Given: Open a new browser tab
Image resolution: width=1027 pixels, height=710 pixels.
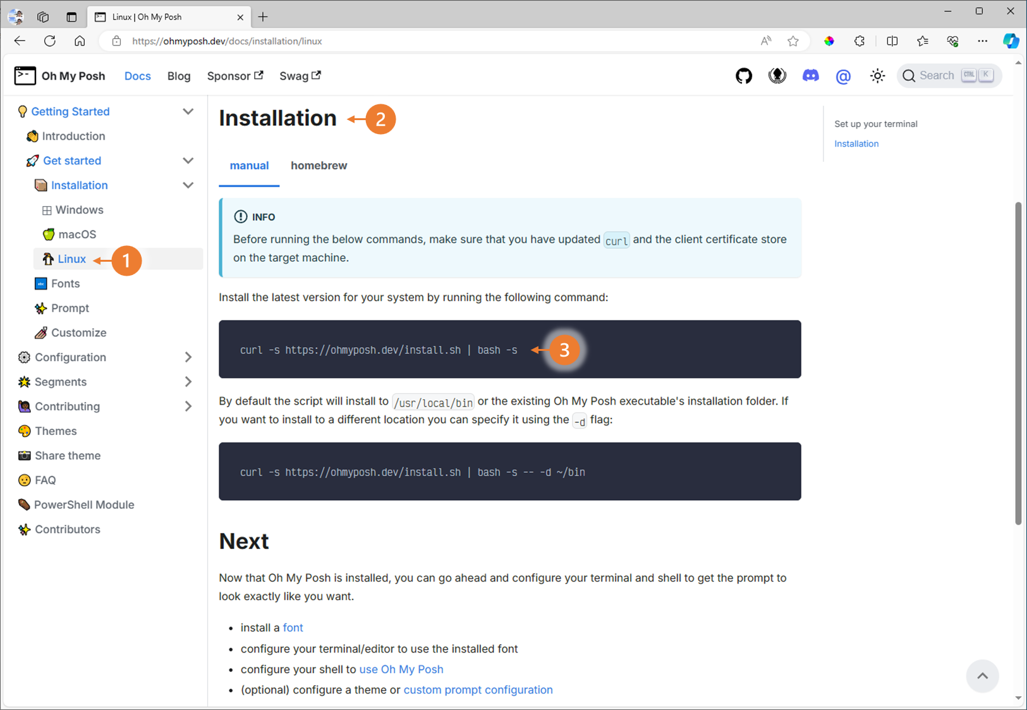Looking at the screenshot, I should (263, 17).
